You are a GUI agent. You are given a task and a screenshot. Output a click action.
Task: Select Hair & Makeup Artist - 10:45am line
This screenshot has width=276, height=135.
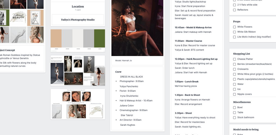(136, 101)
